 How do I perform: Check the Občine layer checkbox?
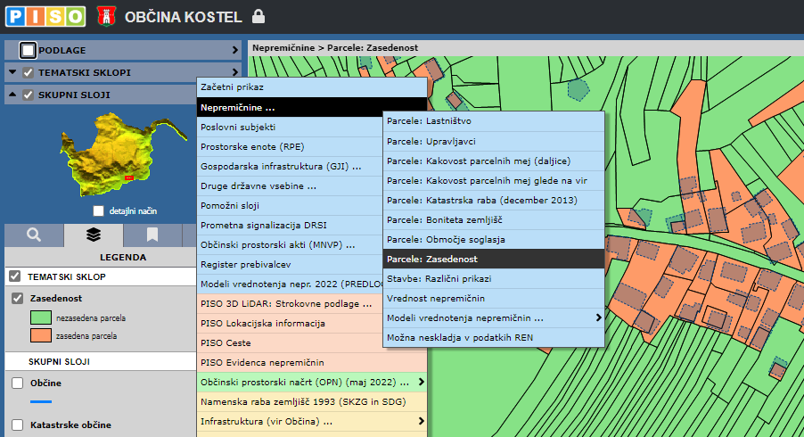(17, 383)
